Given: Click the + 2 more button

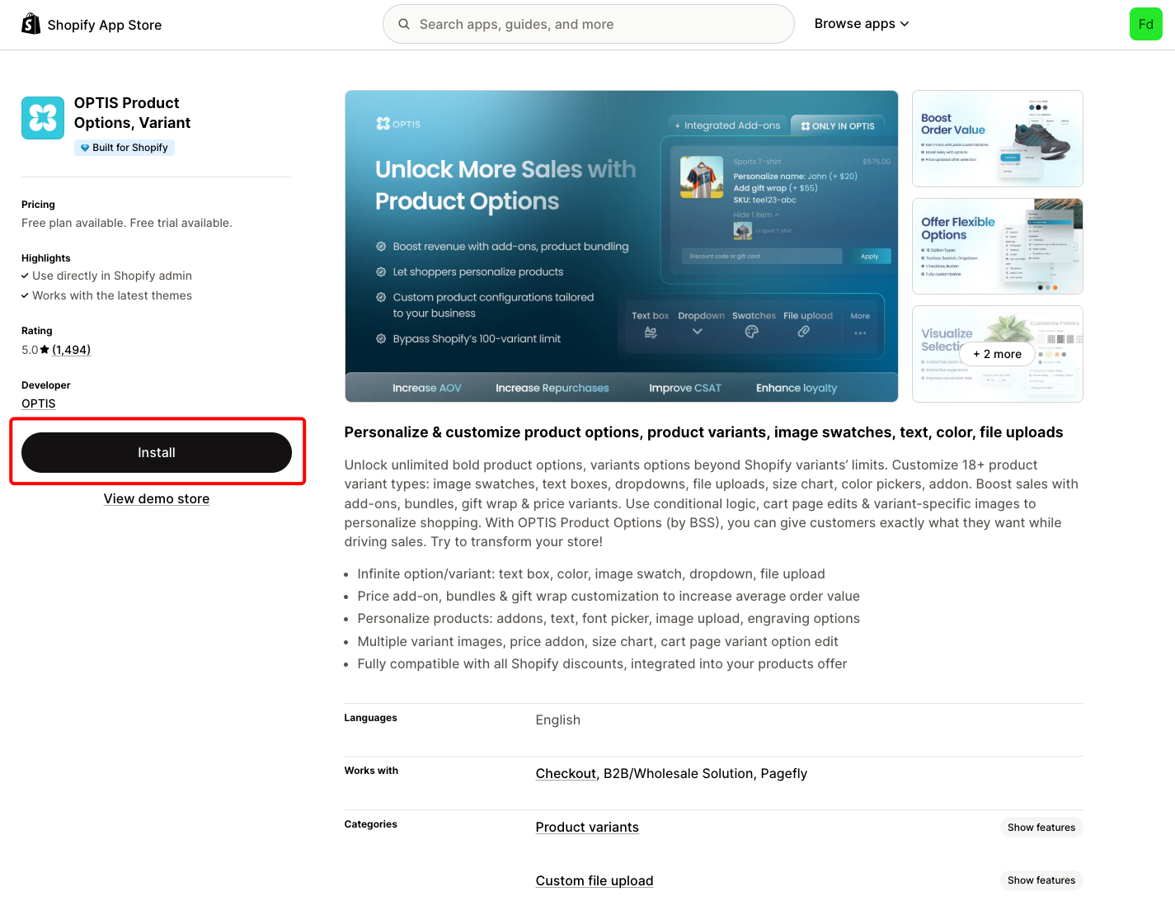Looking at the screenshot, I should (x=998, y=354).
